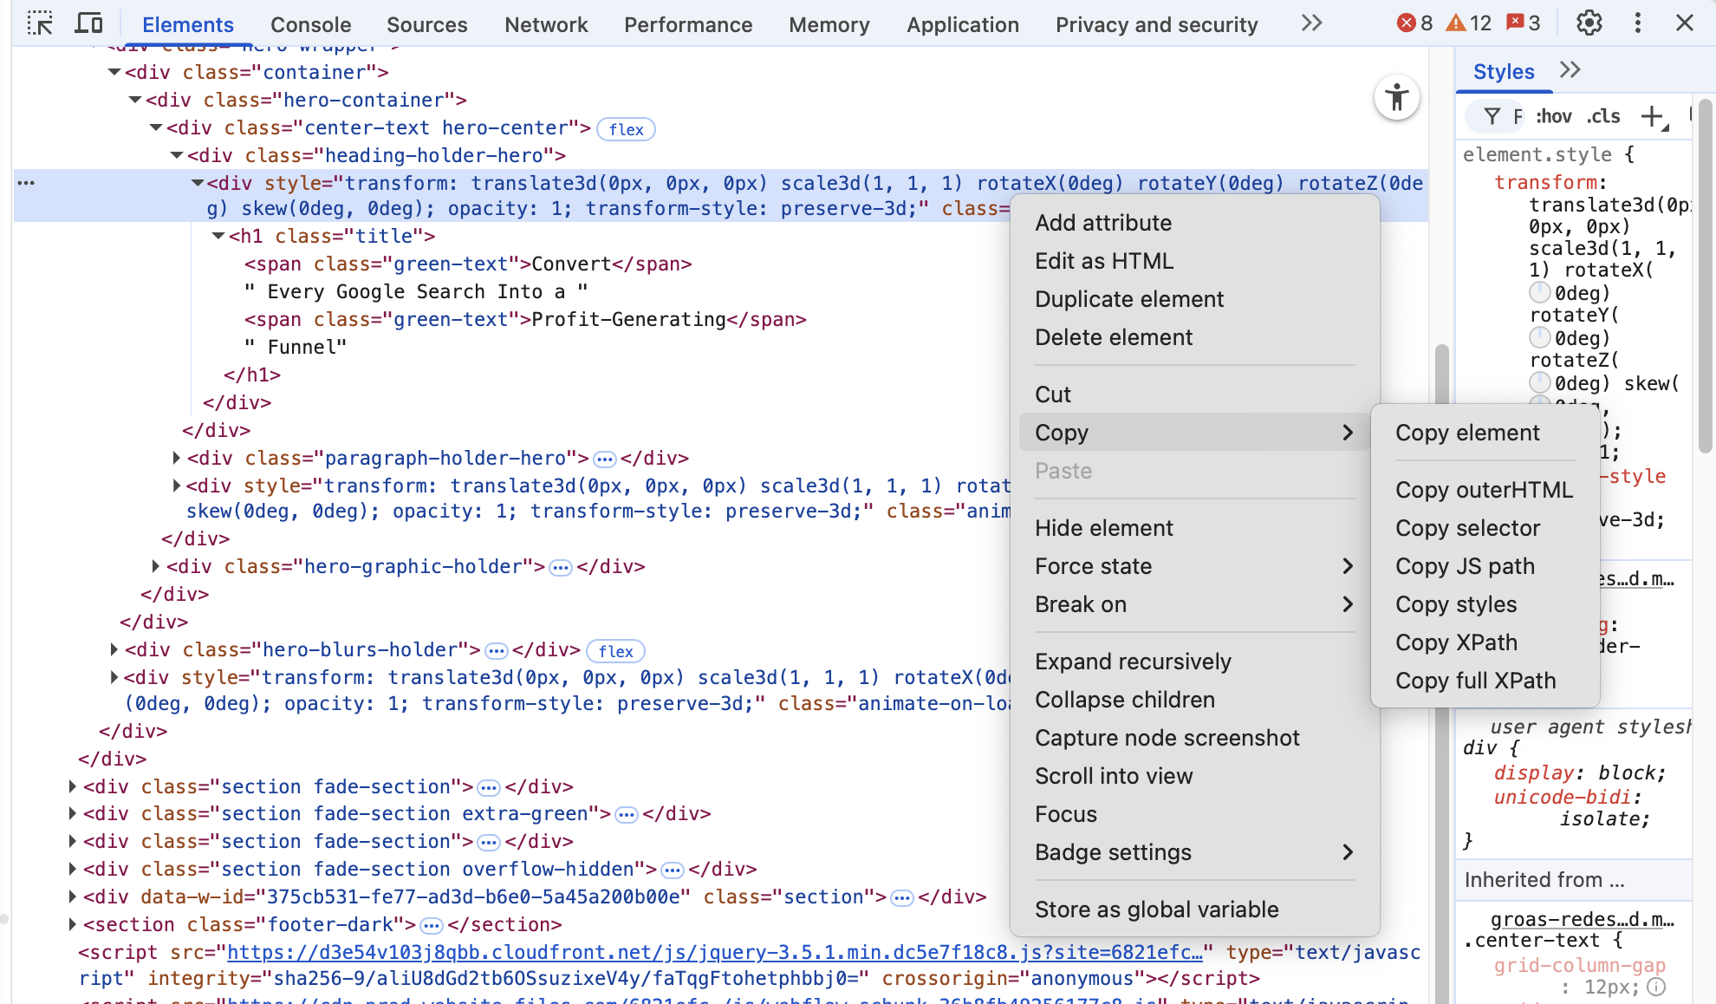Open the customize DevTools kebab menu
The height and width of the screenshot is (1004, 1716).
point(1637,23)
